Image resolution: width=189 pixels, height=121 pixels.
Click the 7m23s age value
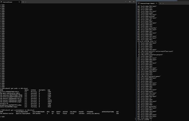(x=50, y=100)
